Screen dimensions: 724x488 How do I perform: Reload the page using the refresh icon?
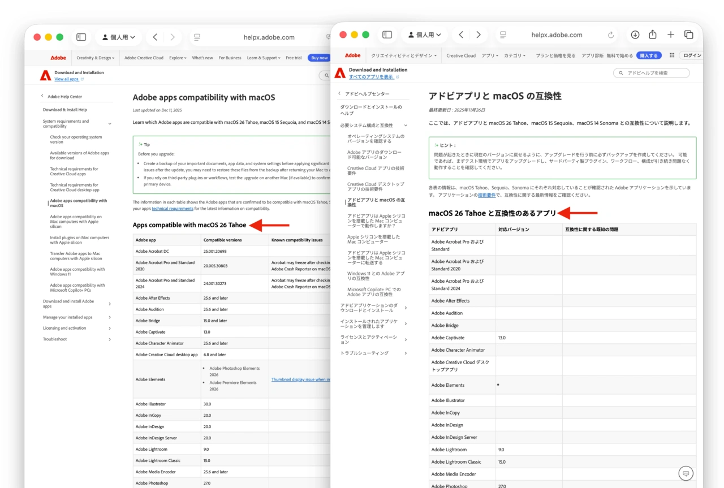click(x=610, y=34)
